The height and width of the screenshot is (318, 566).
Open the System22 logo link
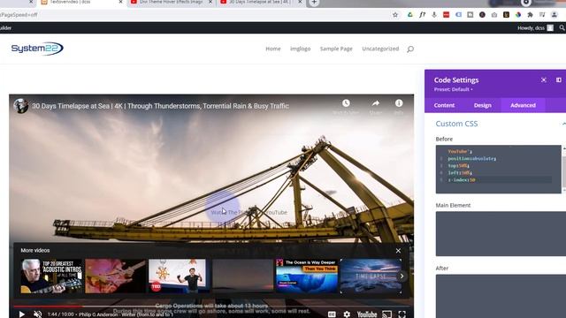pos(37,49)
